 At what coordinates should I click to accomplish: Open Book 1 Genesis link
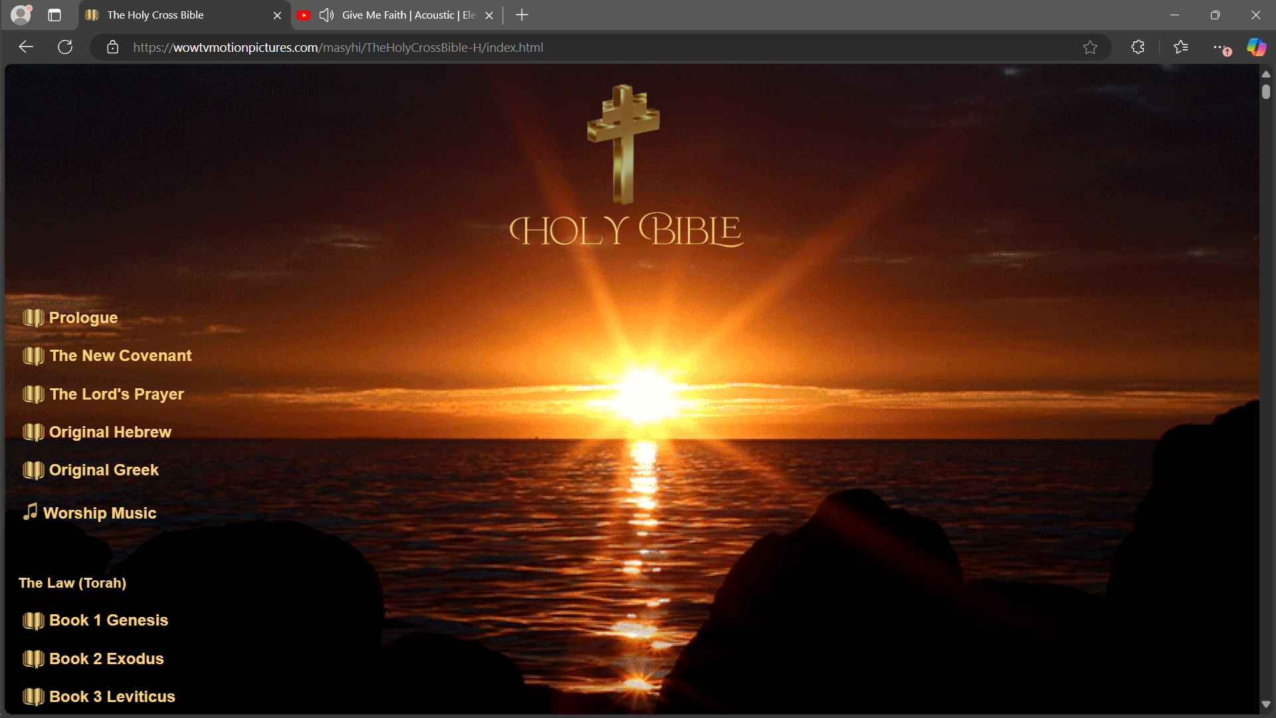(108, 620)
